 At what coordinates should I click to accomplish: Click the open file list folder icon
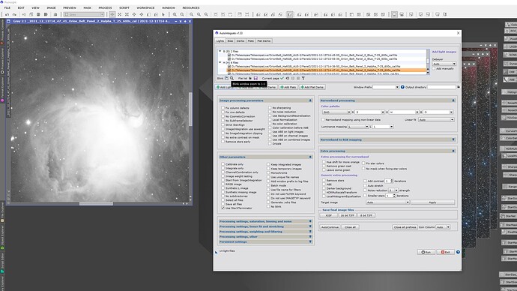pyautogui.click(x=250, y=78)
